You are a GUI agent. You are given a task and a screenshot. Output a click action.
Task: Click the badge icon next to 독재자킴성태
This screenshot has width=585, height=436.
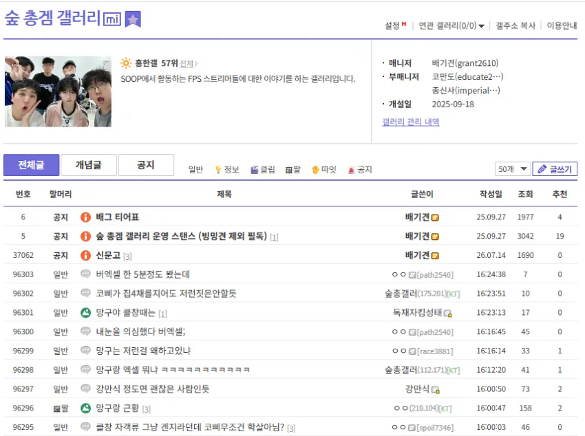tap(448, 314)
